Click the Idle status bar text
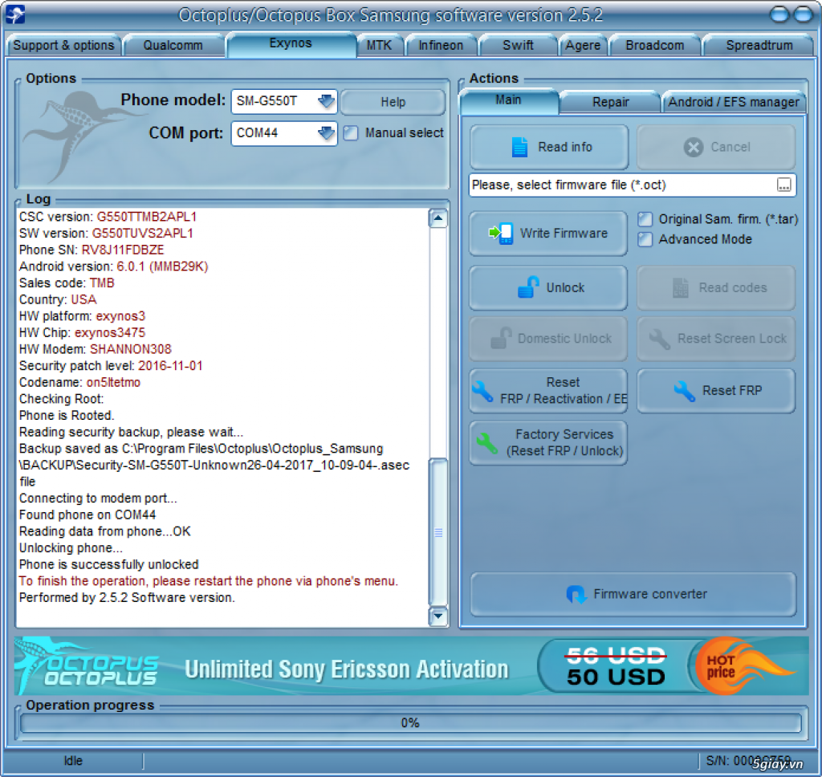822x777 pixels. coord(73,761)
